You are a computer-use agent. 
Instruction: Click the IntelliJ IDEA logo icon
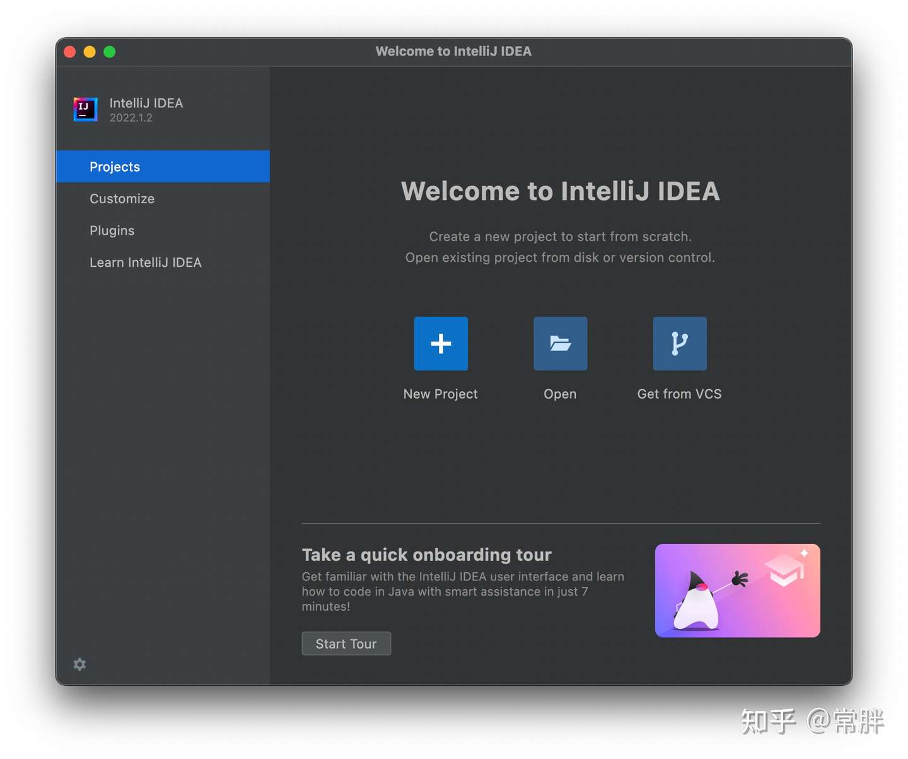point(85,109)
